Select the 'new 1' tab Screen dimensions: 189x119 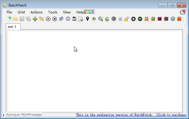tap(13, 27)
